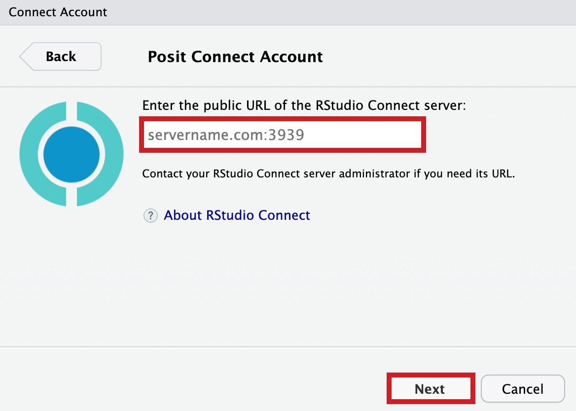Proceed with the Next button
The width and height of the screenshot is (576, 411).
click(x=431, y=389)
